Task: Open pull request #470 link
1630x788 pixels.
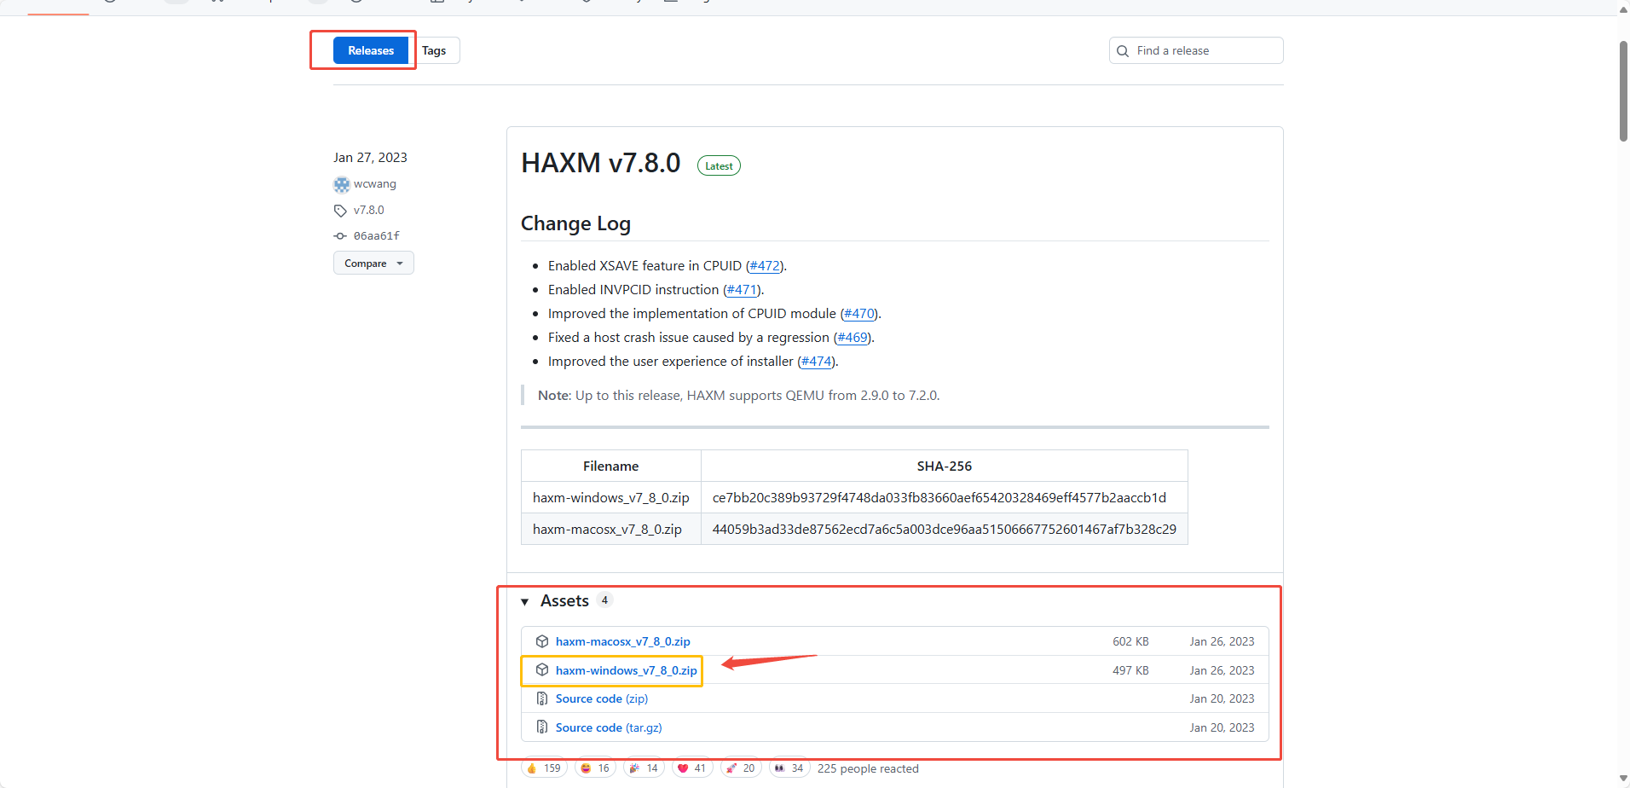Action: pos(859,314)
